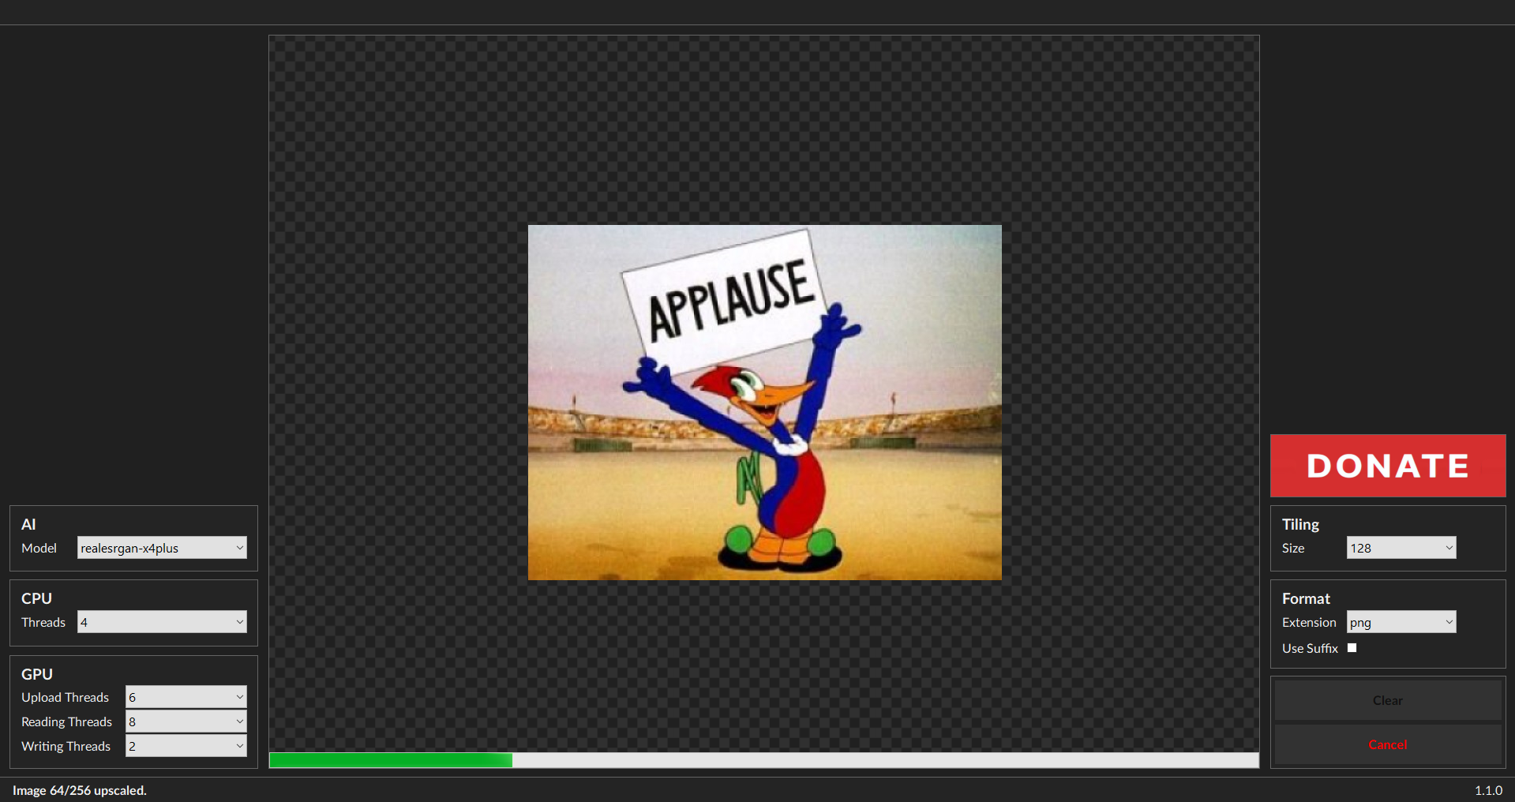The width and height of the screenshot is (1515, 802).
Task: Click the Tiling panel heading
Action: (1300, 524)
